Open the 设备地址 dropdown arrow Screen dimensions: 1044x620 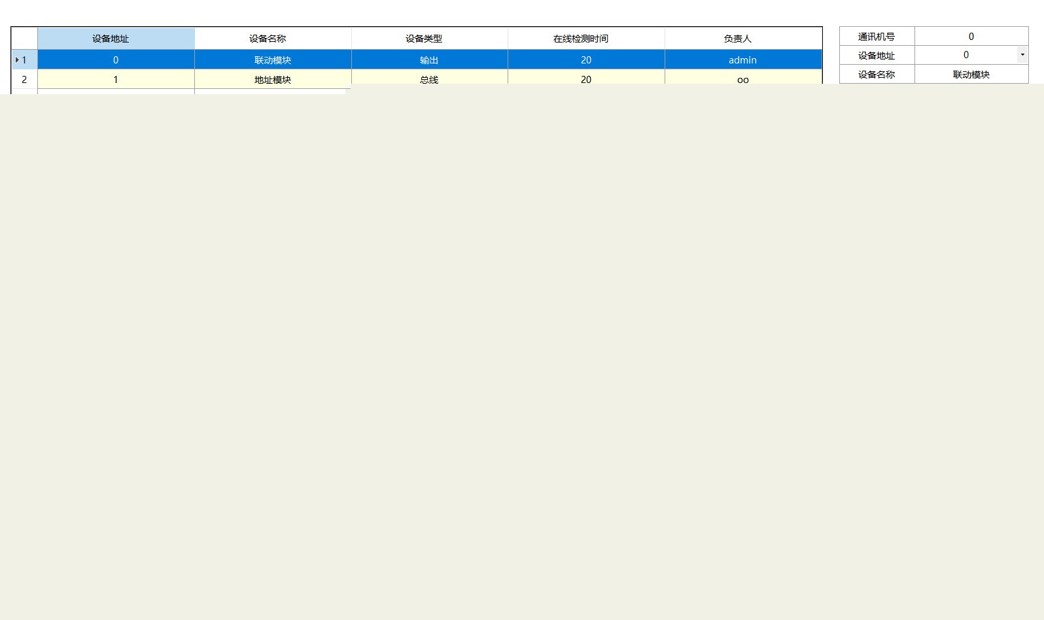(1022, 55)
